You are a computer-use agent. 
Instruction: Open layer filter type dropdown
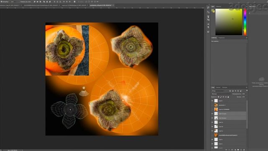(x=218, y=91)
